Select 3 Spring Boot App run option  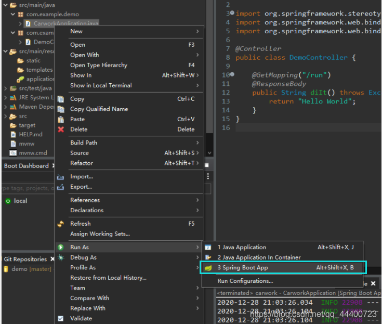[283, 268]
